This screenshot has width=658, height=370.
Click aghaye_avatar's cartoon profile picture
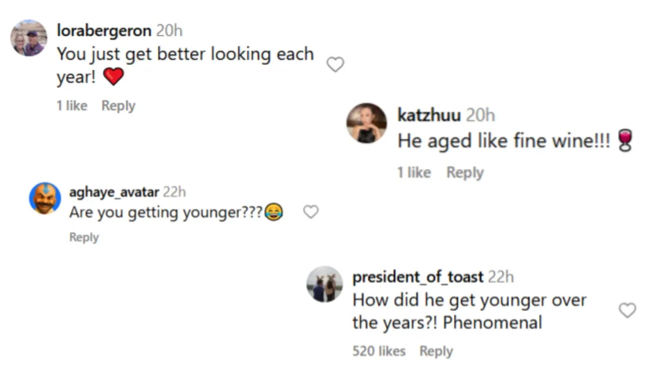pyautogui.click(x=45, y=198)
